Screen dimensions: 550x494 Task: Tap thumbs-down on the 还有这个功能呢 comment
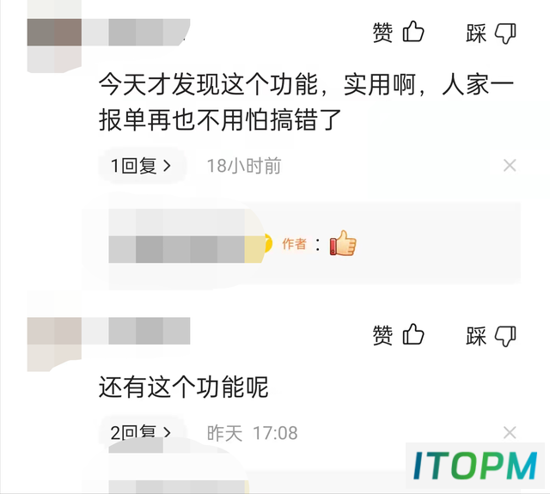[491, 336]
